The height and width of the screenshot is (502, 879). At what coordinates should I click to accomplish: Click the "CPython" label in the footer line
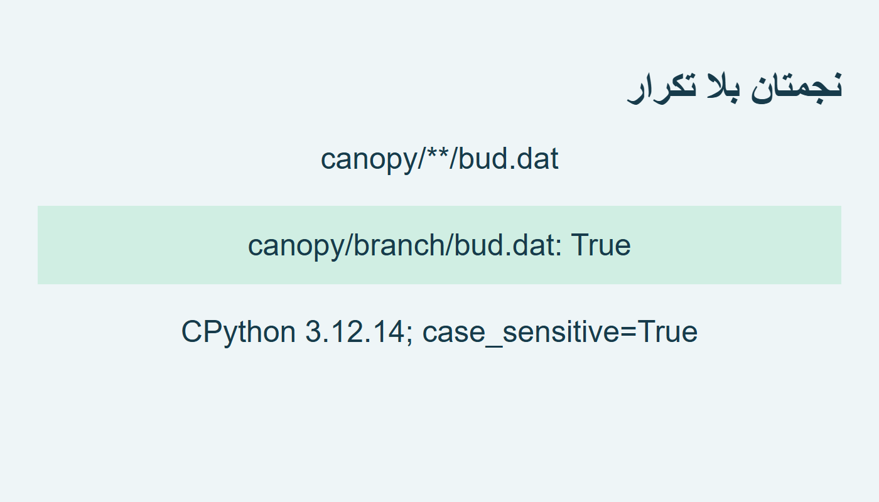pyautogui.click(x=238, y=331)
